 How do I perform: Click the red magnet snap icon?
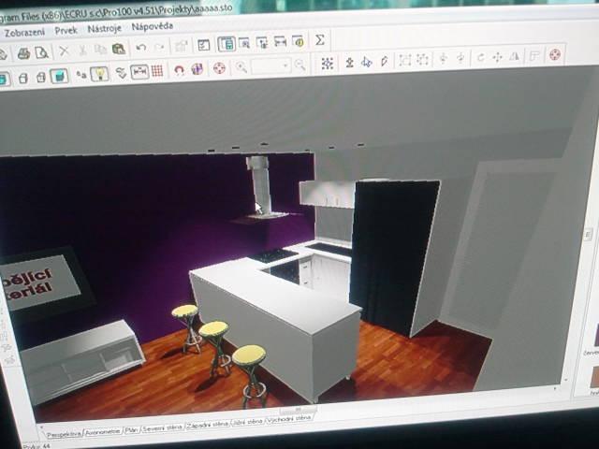[179, 70]
